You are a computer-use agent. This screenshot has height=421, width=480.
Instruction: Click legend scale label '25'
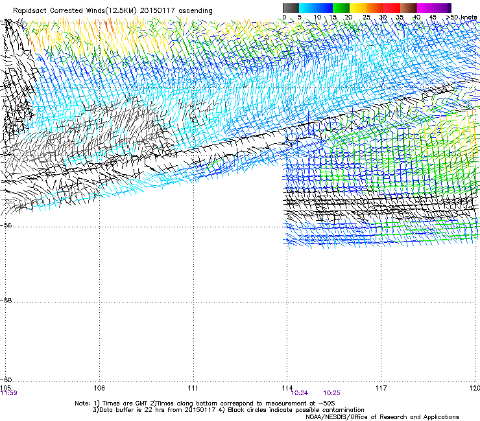pos(366,17)
